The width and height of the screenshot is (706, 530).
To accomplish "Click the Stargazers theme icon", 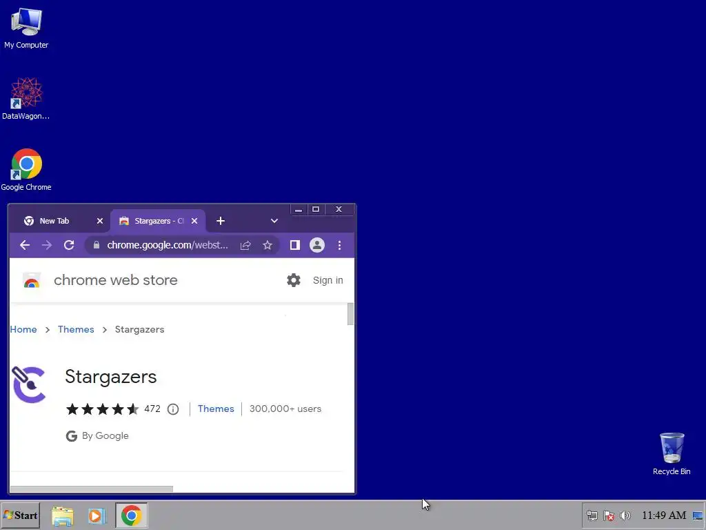I will point(29,384).
